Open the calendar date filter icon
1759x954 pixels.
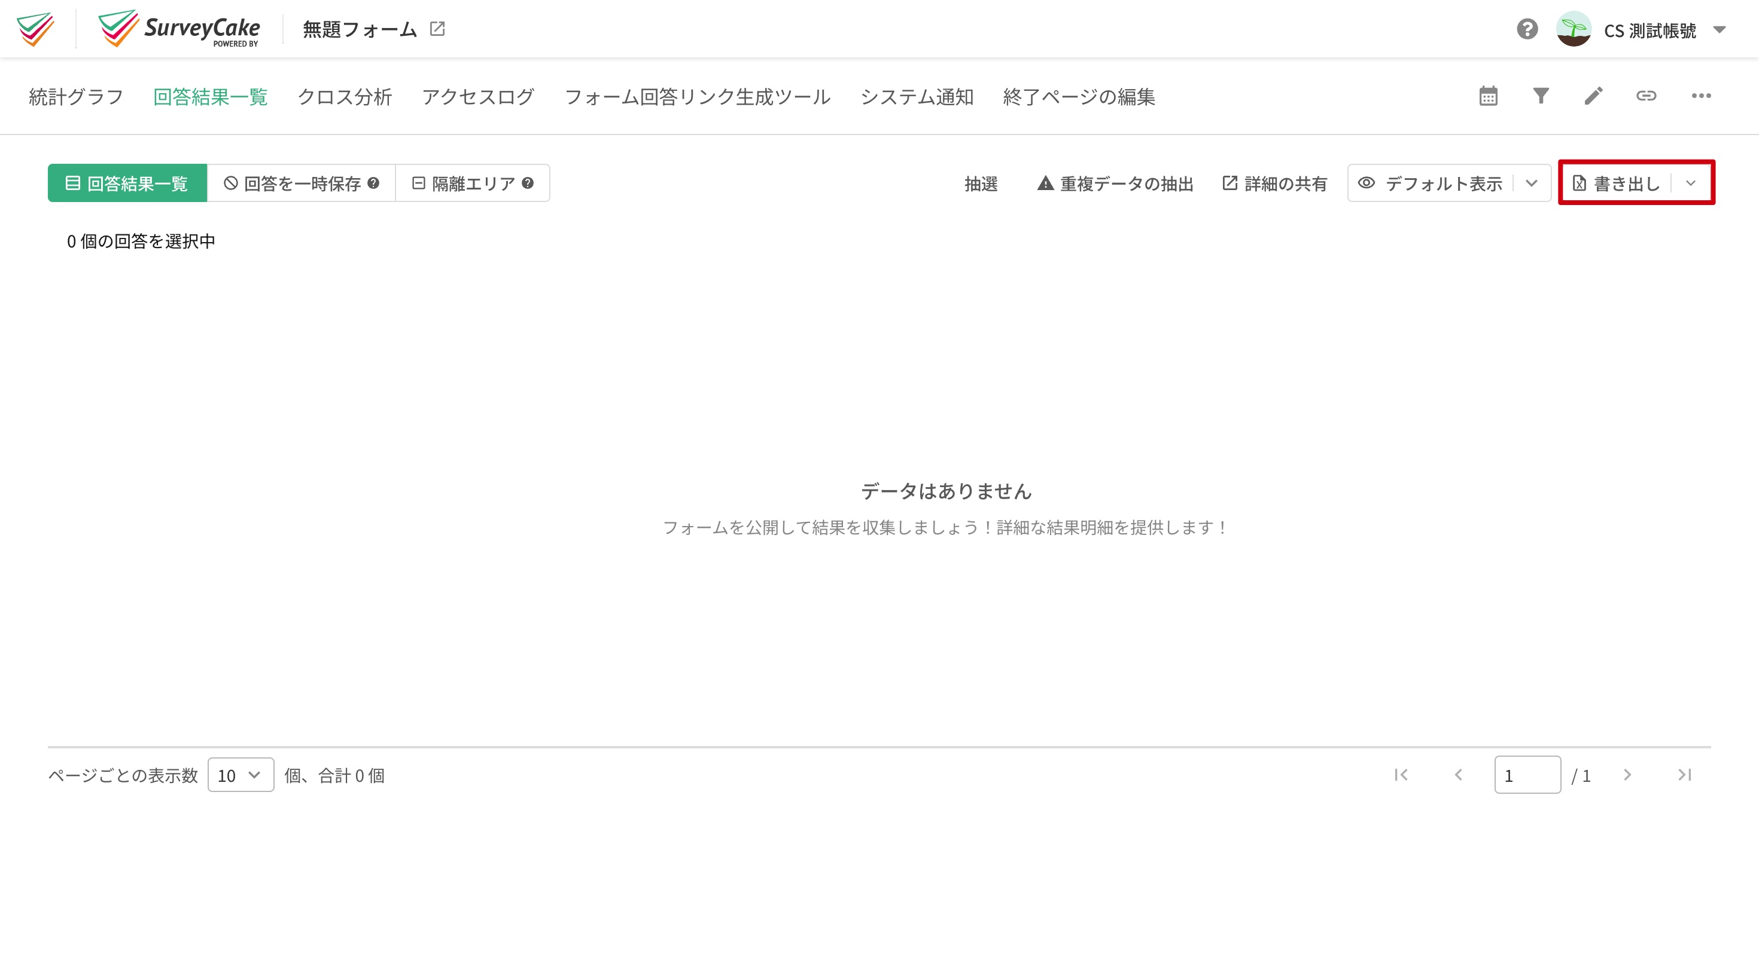(x=1488, y=96)
